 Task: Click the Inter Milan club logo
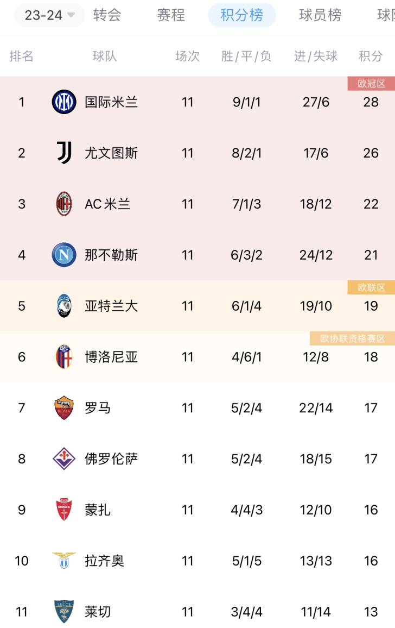(x=64, y=102)
